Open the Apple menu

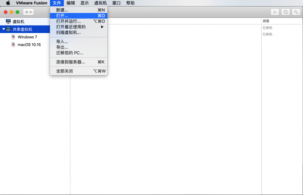pyautogui.click(x=8, y=3)
